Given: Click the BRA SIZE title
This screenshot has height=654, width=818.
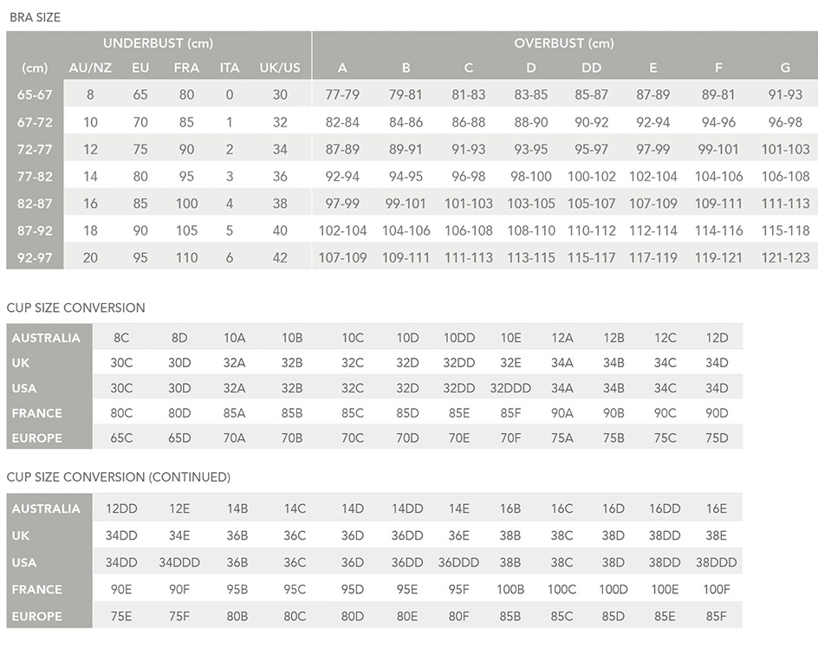Looking at the screenshot, I should pyautogui.click(x=35, y=17).
